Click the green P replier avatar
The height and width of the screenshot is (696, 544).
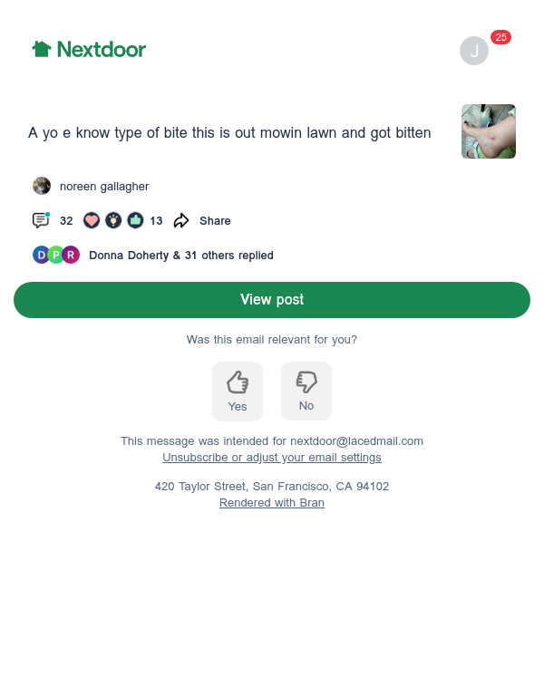pos(56,255)
